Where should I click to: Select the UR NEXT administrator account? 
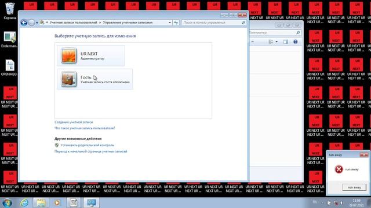[x=91, y=55]
